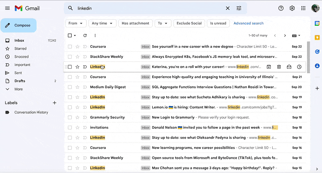This screenshot has height=173, width=322.
Task: Expand More in the left sidebar
Action: coord(18,89)
